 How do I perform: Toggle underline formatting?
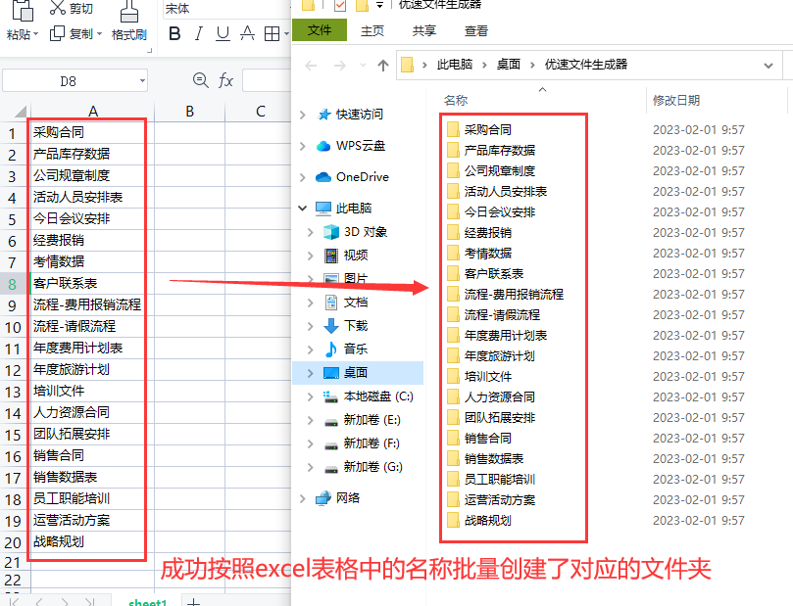tap(223, 34)
